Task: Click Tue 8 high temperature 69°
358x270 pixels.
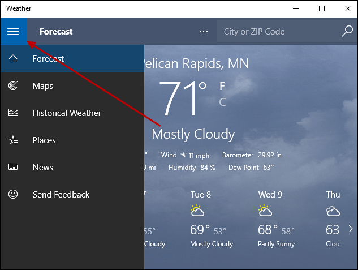Action: click(200, 230)
